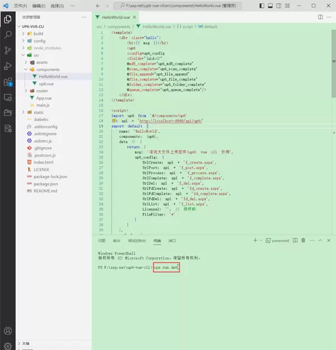The image size is (336, 350).
Task: Open up6.vue in the file tree
Action: tap(46, 83)
